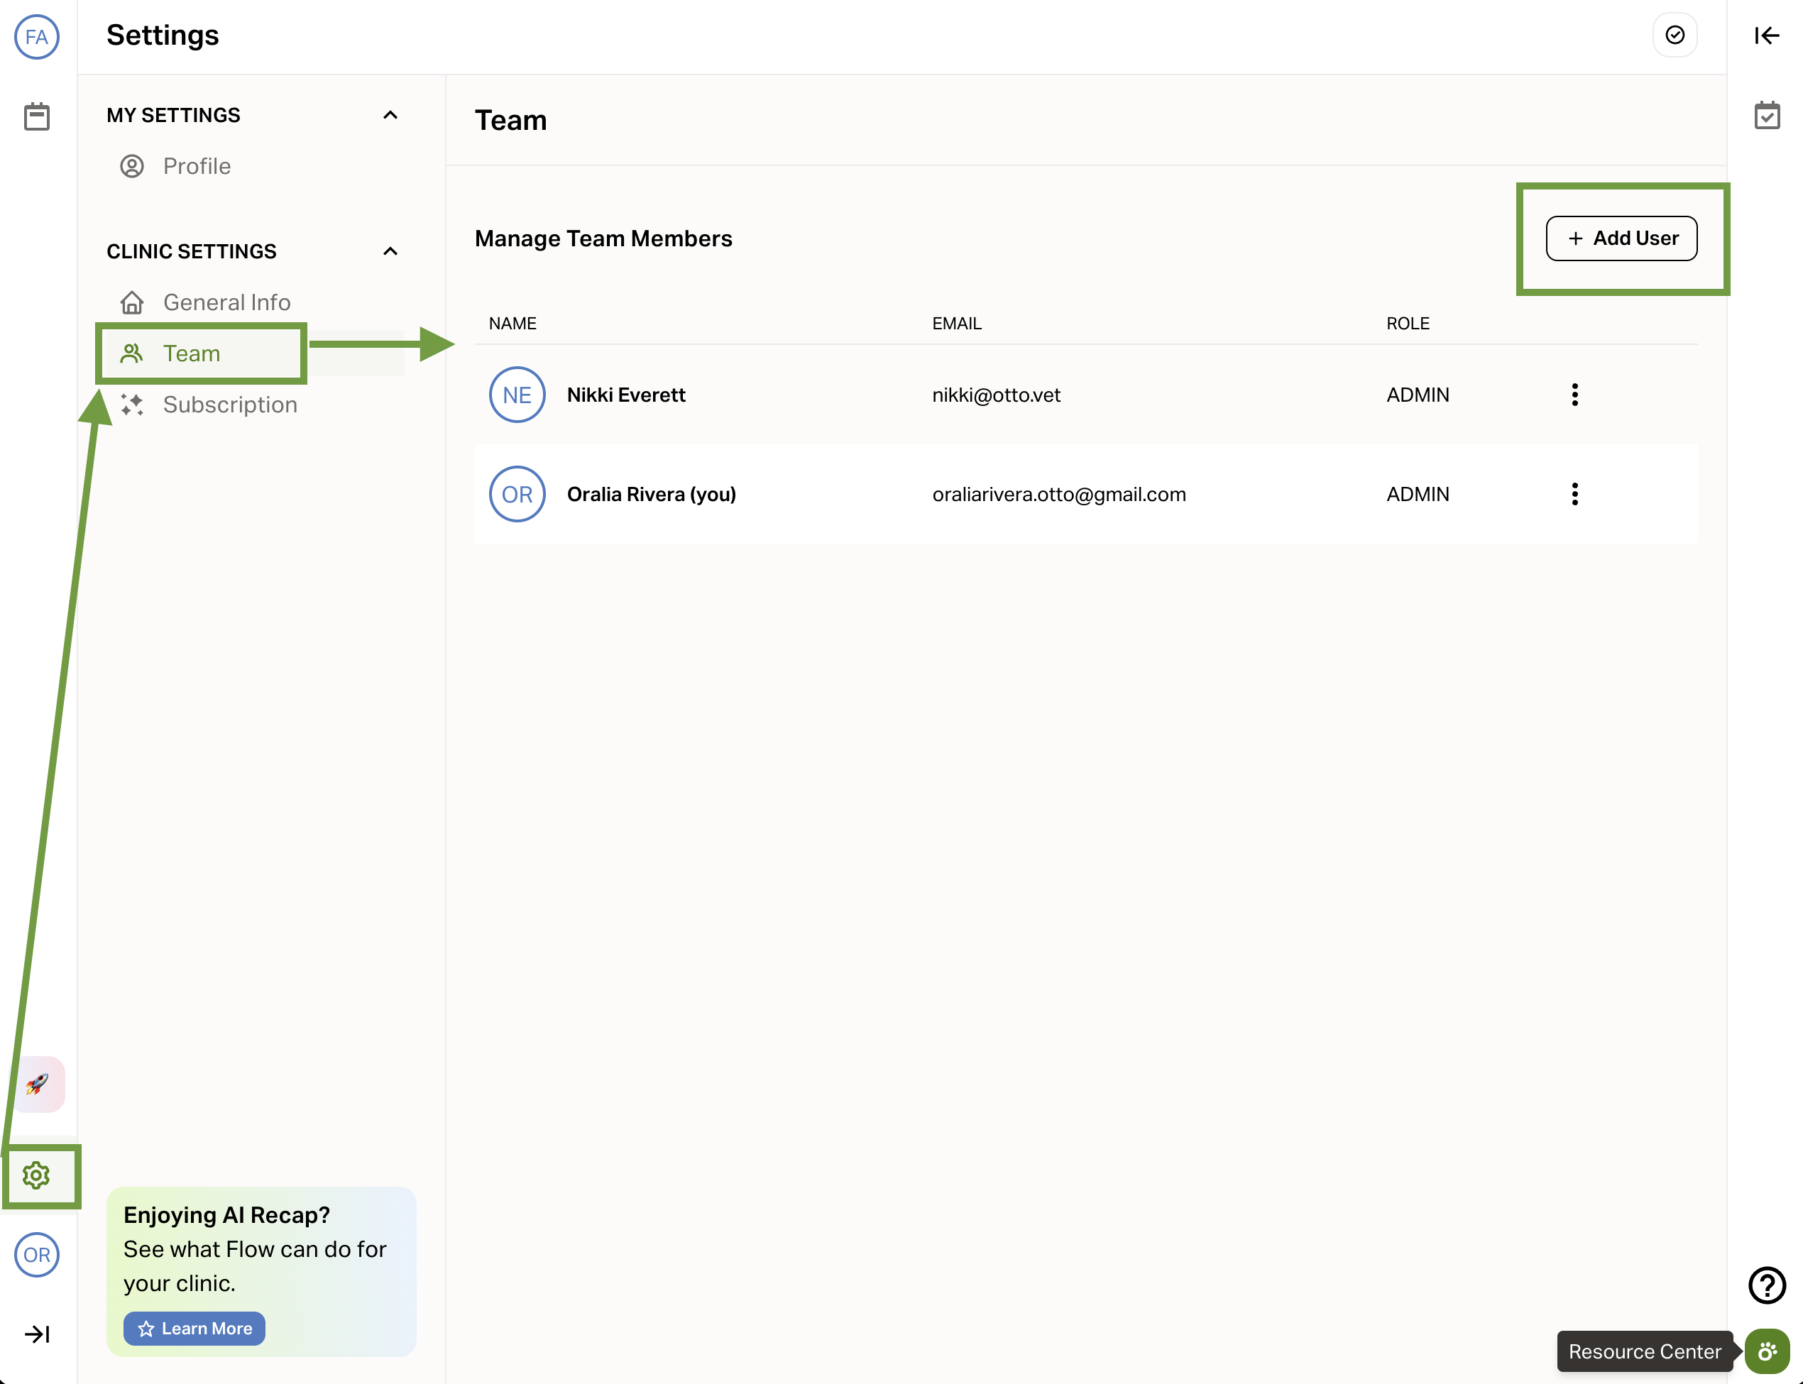Open the Subscription settings page
This screenshot has height=1384, width=1803.
[229, 405]
